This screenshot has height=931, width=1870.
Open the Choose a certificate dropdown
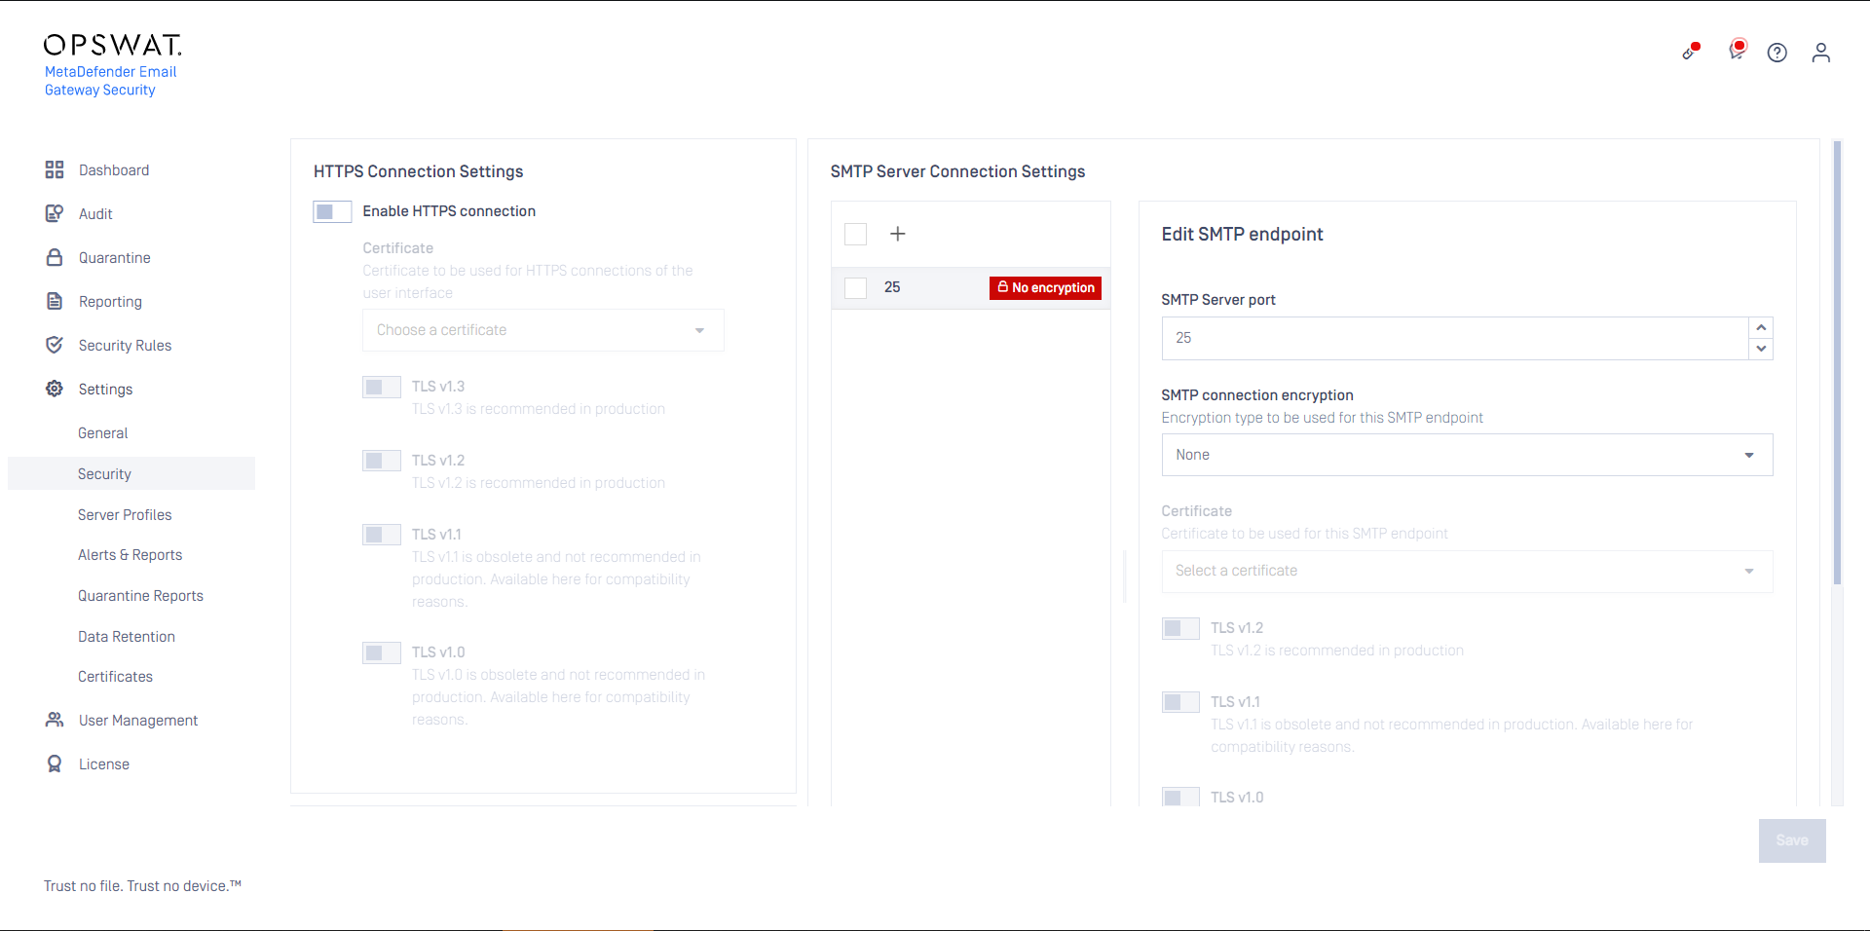[x=542, y=330]
